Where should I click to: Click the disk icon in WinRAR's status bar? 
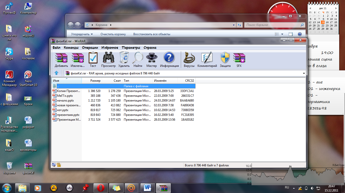point(54,165)
